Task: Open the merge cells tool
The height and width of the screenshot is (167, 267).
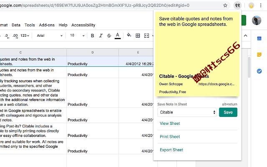Action: click(146, 35)
